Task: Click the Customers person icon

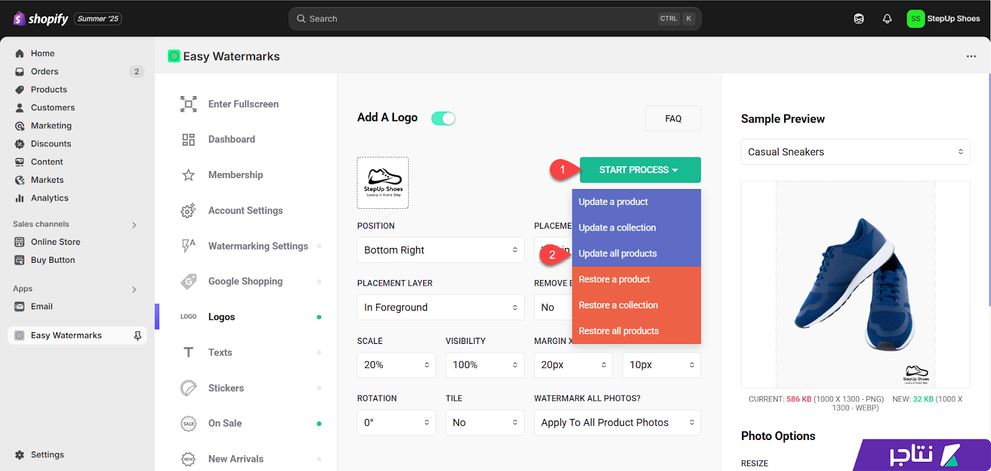Action: click(x=20, y=107)
